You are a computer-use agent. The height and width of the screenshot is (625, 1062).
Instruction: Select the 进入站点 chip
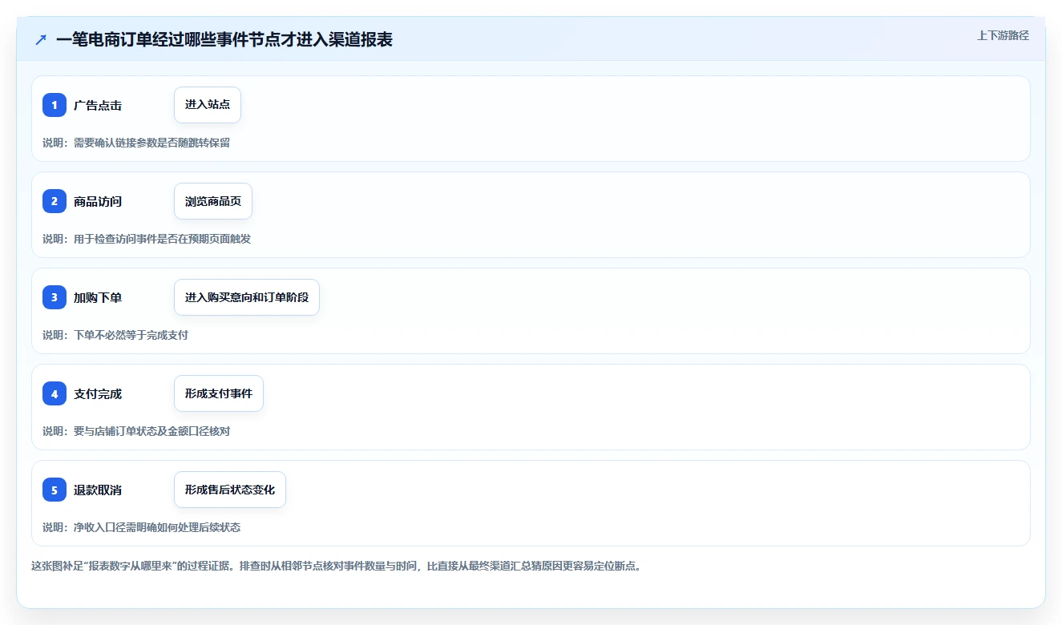pos(208,105)
